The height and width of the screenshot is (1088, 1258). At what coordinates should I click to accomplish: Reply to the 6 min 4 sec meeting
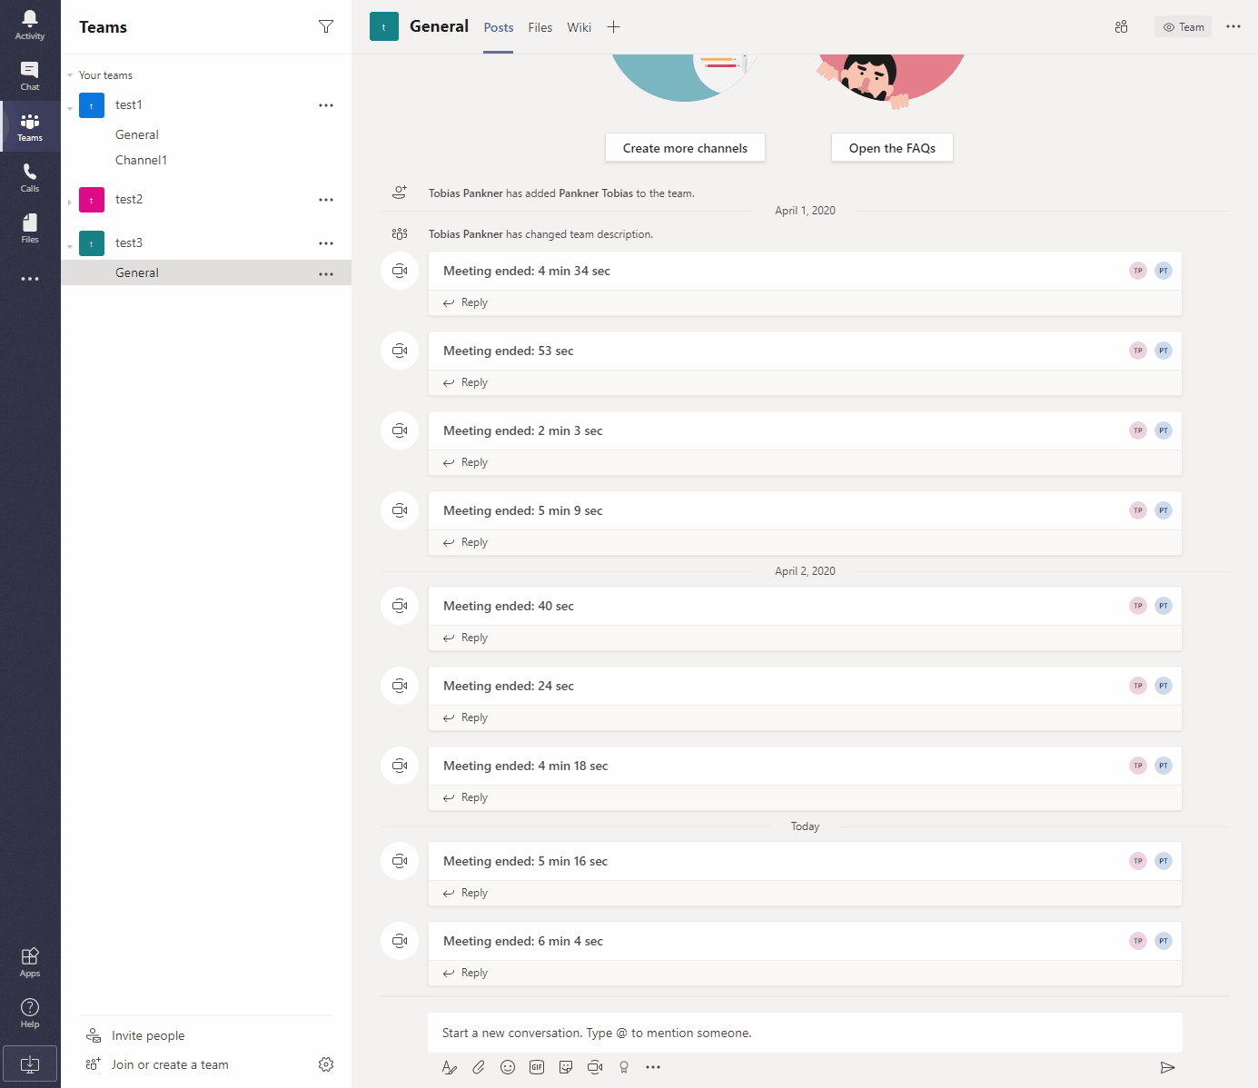tap(465, 973)
